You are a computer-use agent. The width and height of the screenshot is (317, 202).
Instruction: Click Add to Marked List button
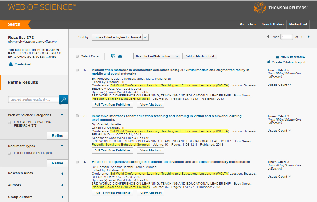coord(200,56)
